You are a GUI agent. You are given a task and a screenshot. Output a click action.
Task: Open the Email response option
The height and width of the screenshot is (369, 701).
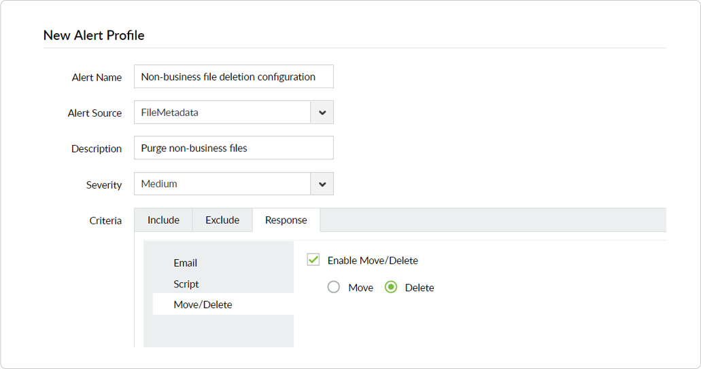[x=186, y=263]
